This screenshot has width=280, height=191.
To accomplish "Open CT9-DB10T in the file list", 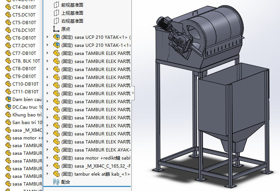I will tap(24, 76).
